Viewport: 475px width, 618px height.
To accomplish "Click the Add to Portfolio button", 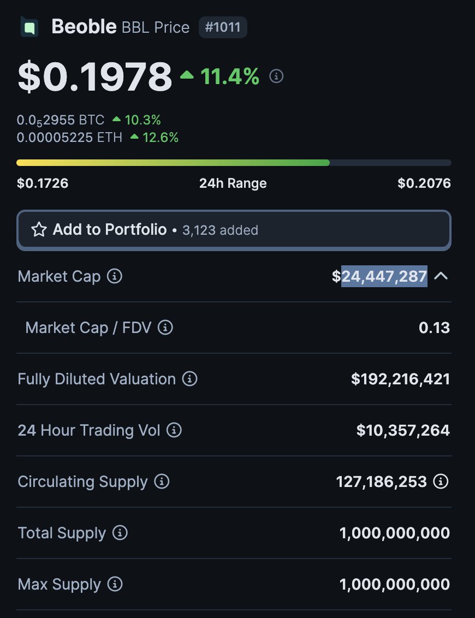I will (234, 230).
